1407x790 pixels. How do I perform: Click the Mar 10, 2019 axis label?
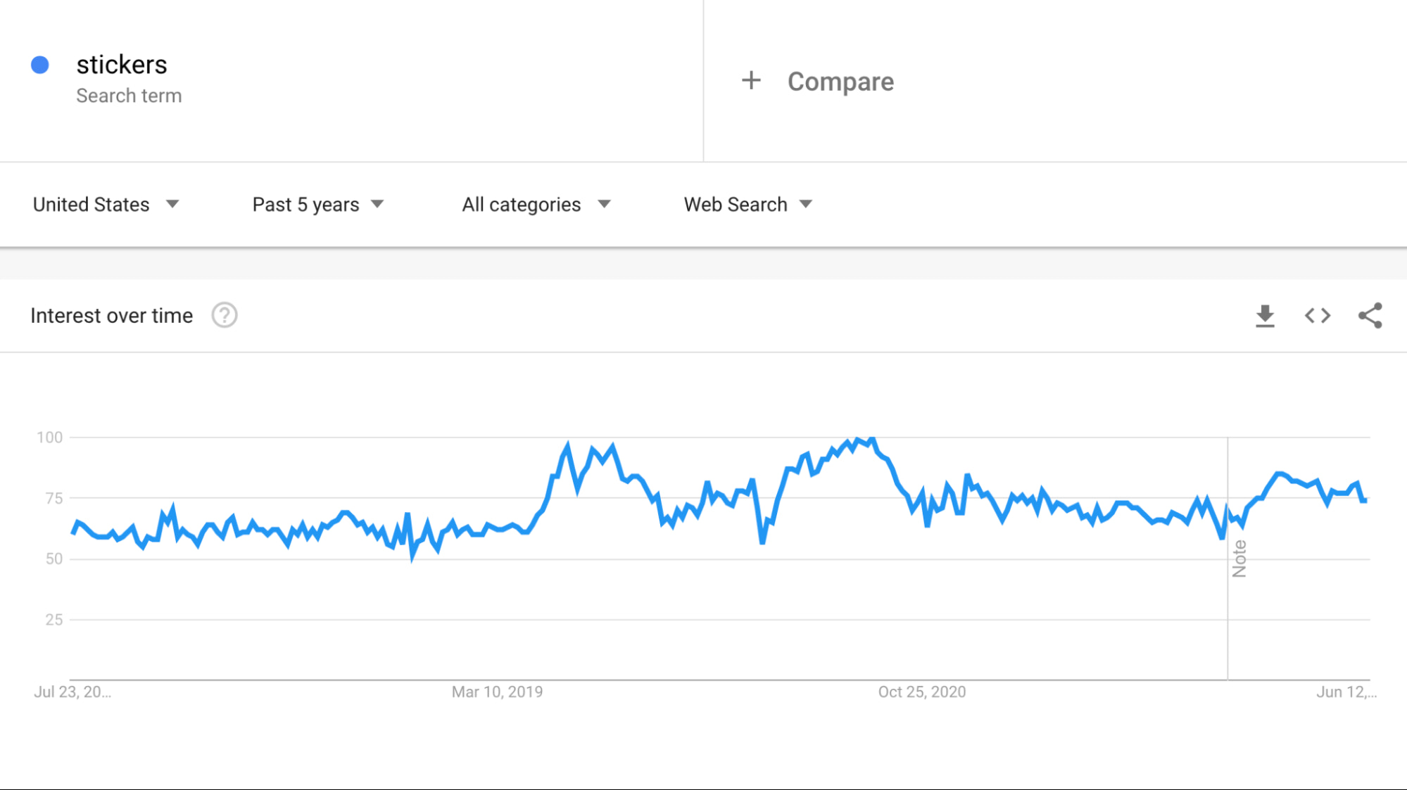(x=497, y=692)
